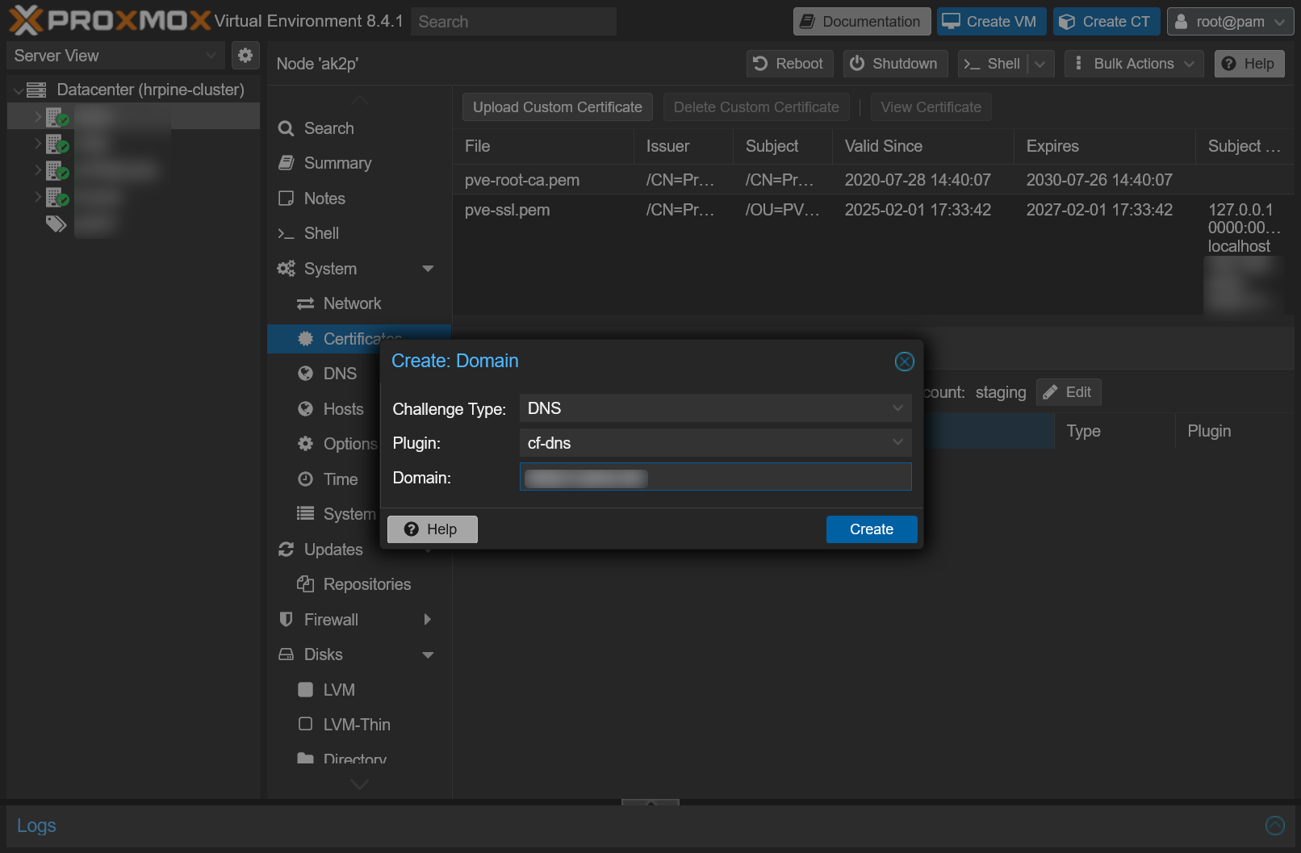
Task: Sort by the File column header
Action: [x=543, y=146]
